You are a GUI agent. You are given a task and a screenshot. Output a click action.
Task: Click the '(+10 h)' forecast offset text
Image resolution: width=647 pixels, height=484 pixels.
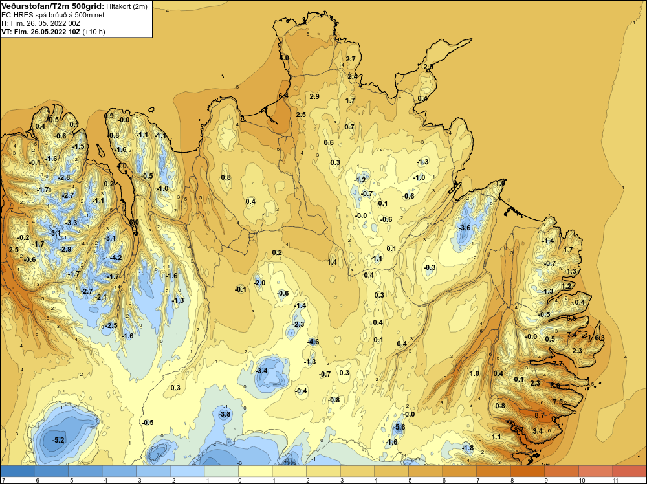point(94,32)
